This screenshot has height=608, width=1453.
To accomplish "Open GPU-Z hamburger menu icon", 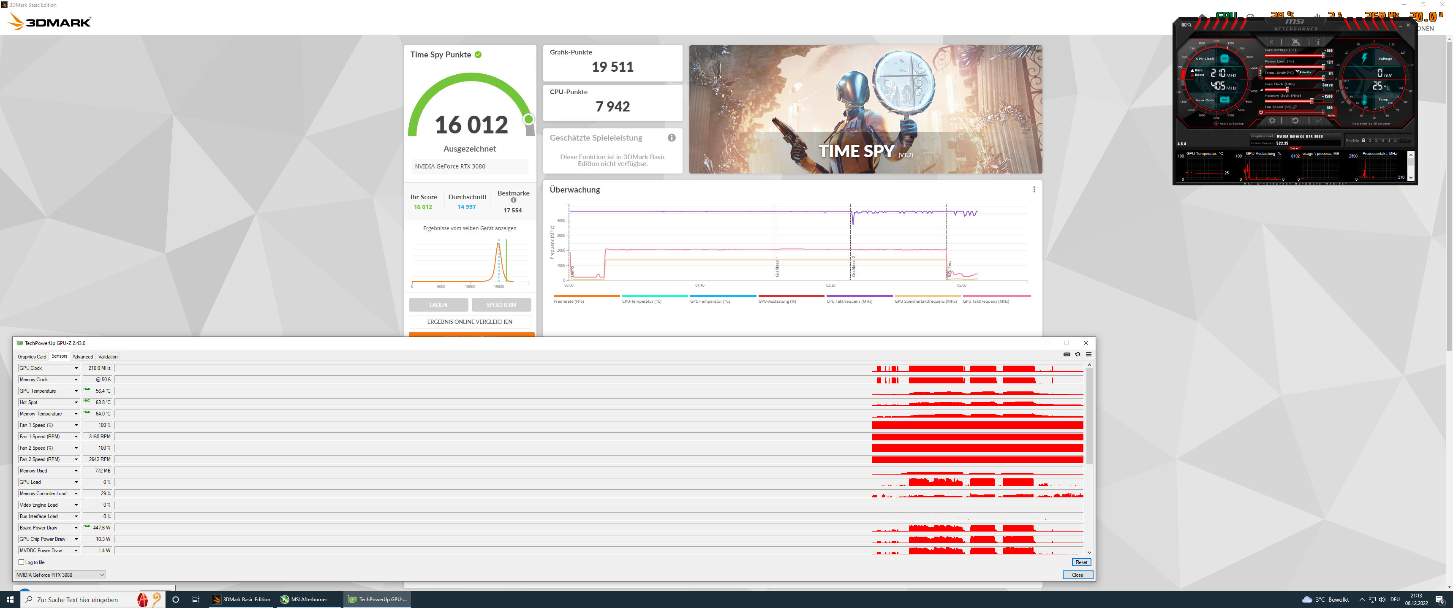I will pyautogui.click(x=1088, y=354).
